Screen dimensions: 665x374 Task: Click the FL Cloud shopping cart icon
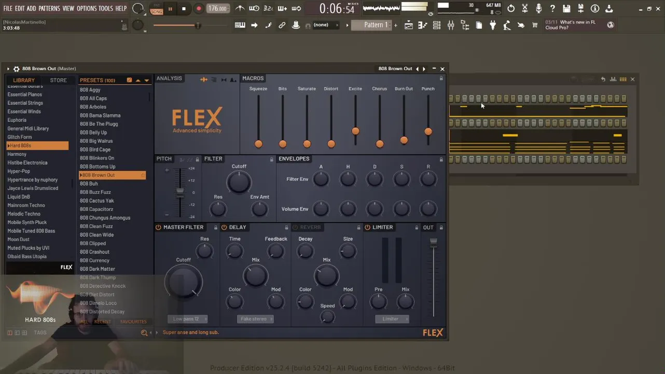(535, 25)
